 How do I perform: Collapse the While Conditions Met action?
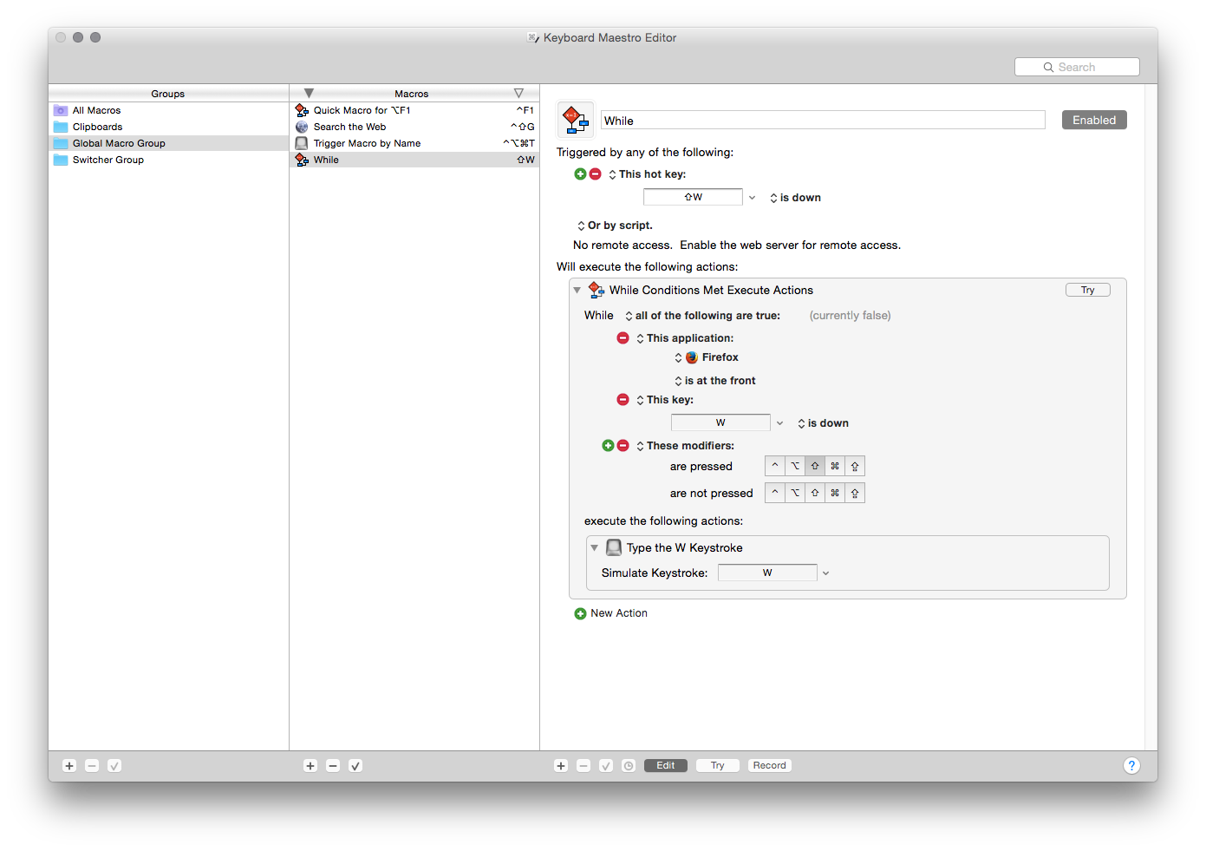(x=577, y=291)
